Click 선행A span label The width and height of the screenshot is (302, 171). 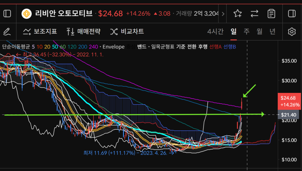coord(215,47)
